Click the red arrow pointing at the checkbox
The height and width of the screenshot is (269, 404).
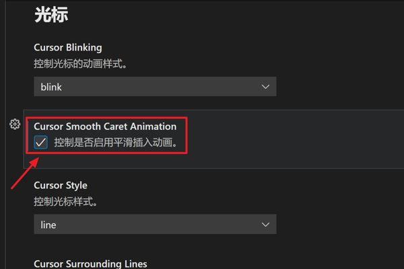click(24, 176)
